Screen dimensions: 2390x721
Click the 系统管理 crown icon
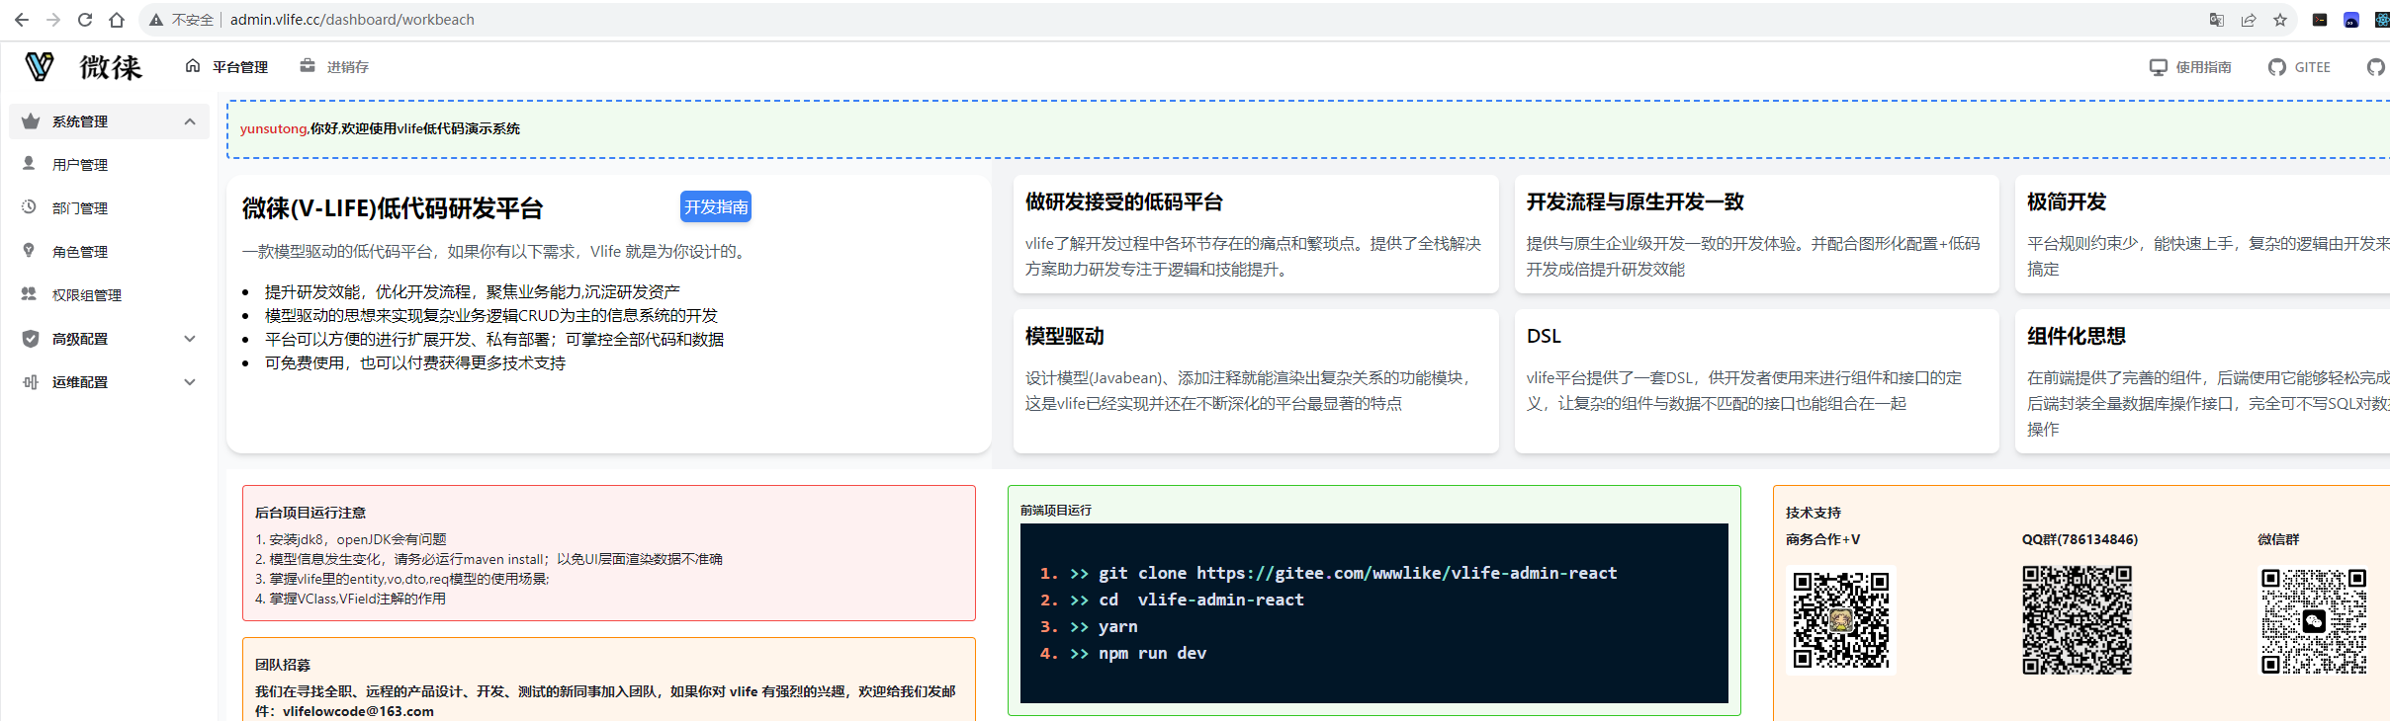tap(31, 121)
